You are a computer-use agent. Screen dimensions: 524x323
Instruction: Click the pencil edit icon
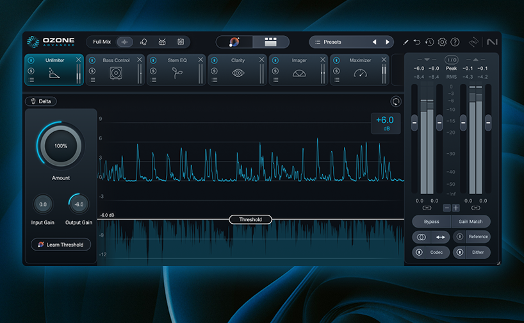tap(405, 42)
